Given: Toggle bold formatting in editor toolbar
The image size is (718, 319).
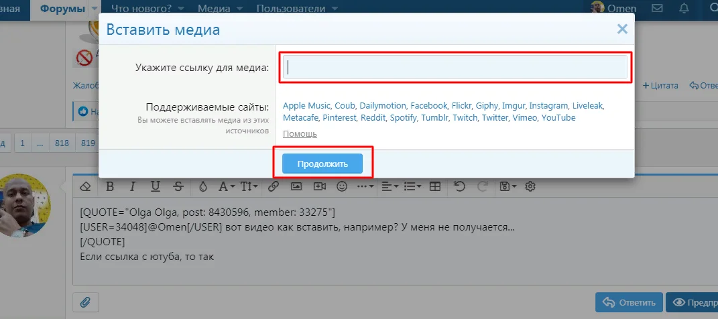Looking at the screenshot, I should pyautogui.click(x=109, y=187).
